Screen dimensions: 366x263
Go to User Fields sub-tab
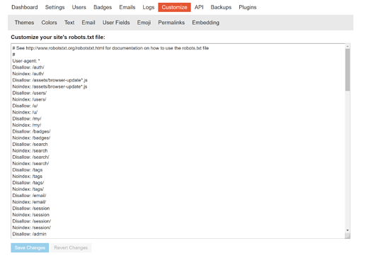pos(116,23)
